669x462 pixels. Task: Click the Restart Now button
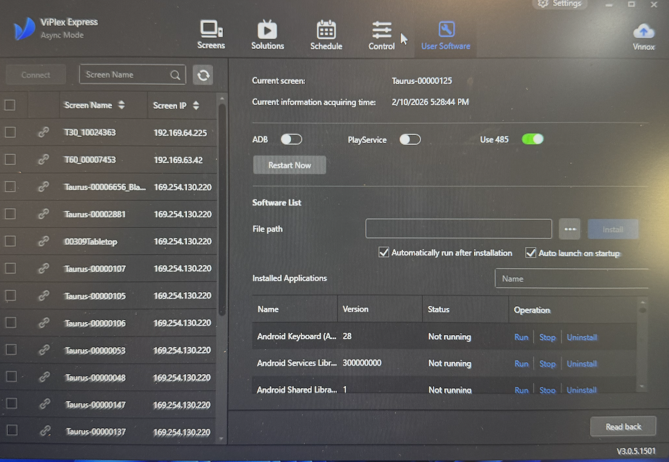(289, 165)
